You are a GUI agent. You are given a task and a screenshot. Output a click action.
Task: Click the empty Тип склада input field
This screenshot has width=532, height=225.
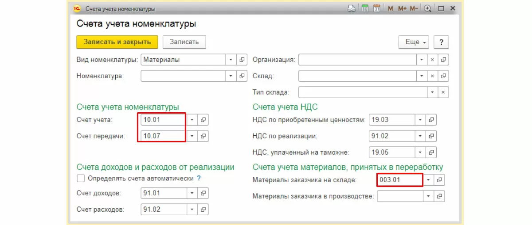click(x=363, y=92)
